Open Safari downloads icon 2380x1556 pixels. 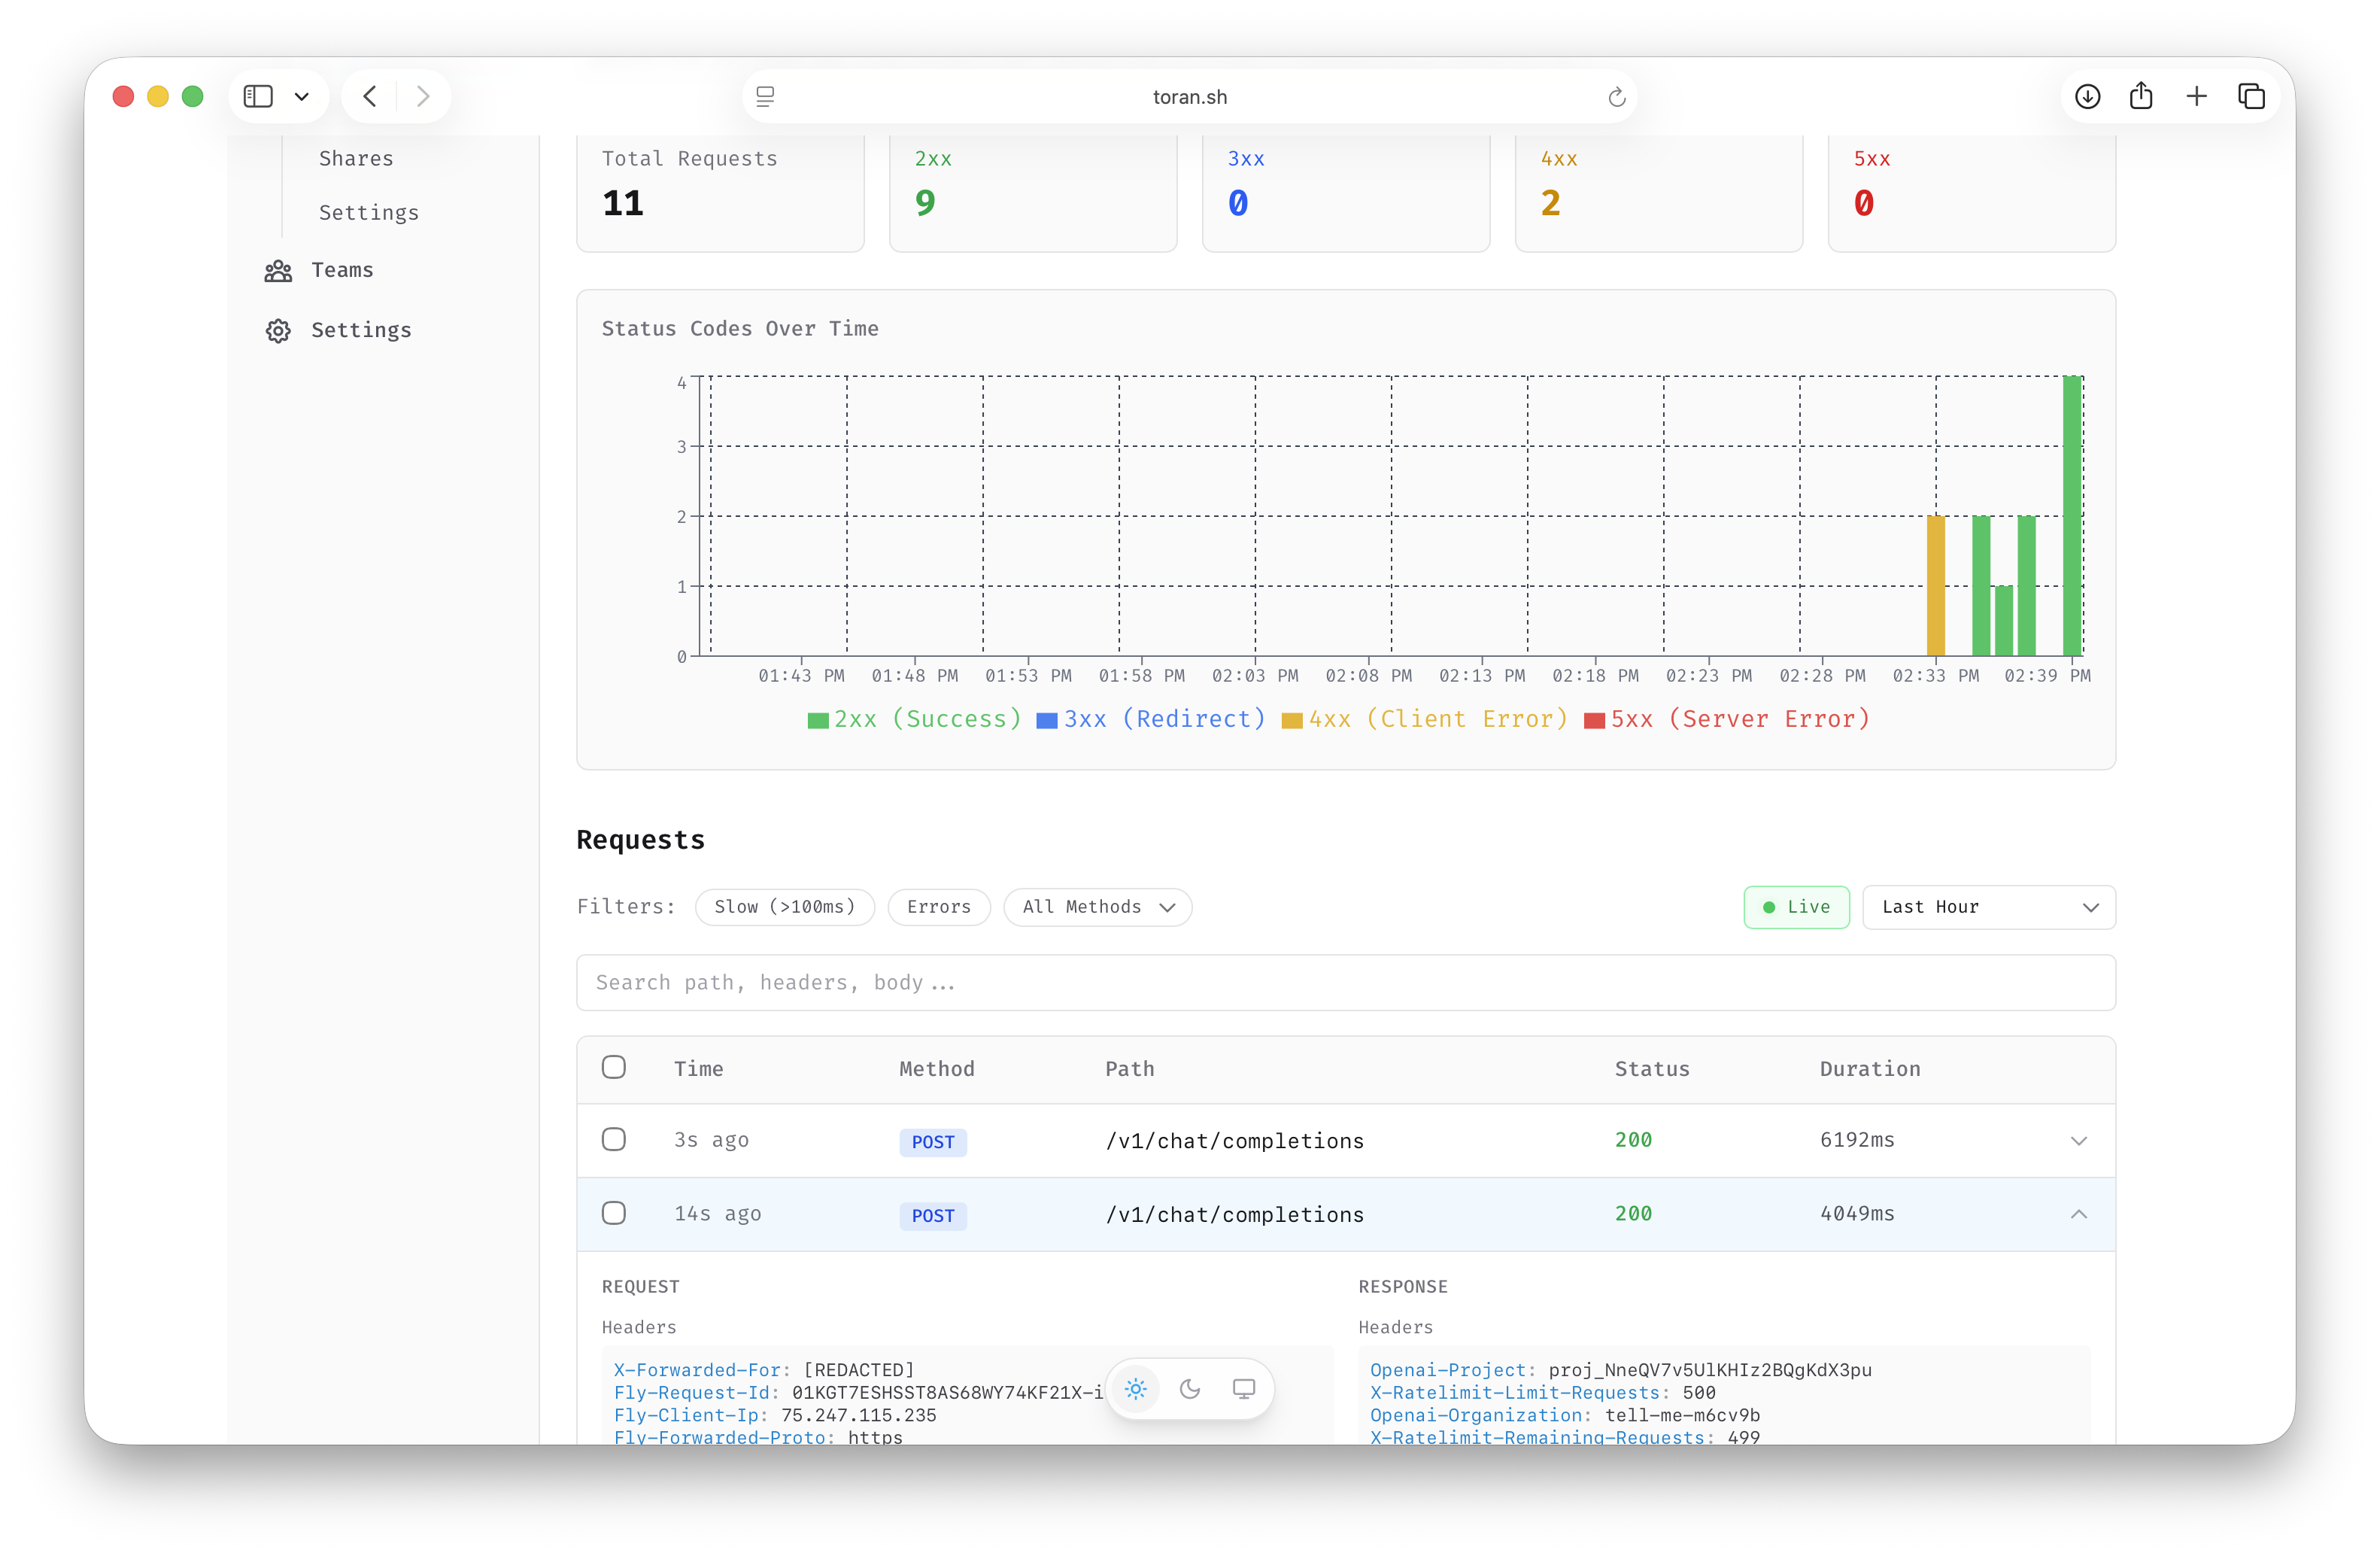[2087, 97]
